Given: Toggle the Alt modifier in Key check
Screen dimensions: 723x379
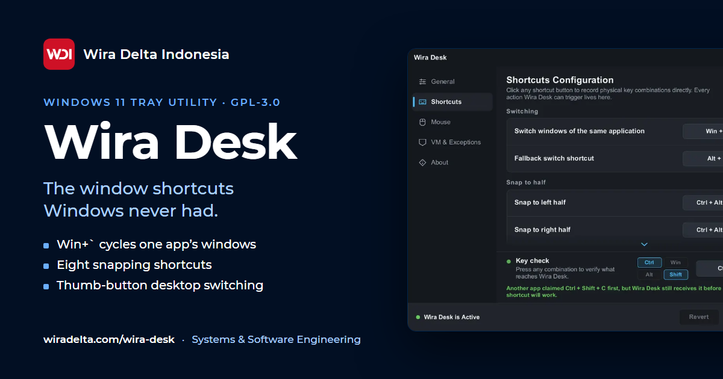Looking at the screenshot, I should pyautogui.click(x=649, y=275).
